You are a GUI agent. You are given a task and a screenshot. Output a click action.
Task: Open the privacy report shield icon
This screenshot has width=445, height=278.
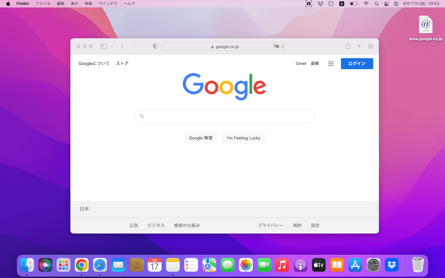pos(155,46)
